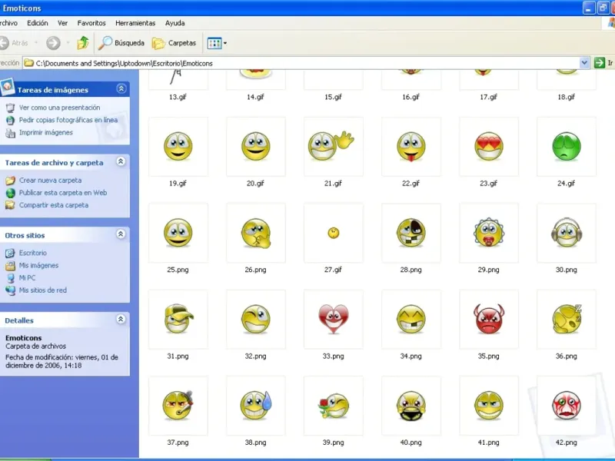This screenshot has height=461, width=615.
Task: Select the 25.png smiley icon
Action: click(178, 233)
